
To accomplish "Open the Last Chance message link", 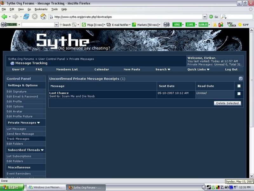I will (x=59, y=93).
